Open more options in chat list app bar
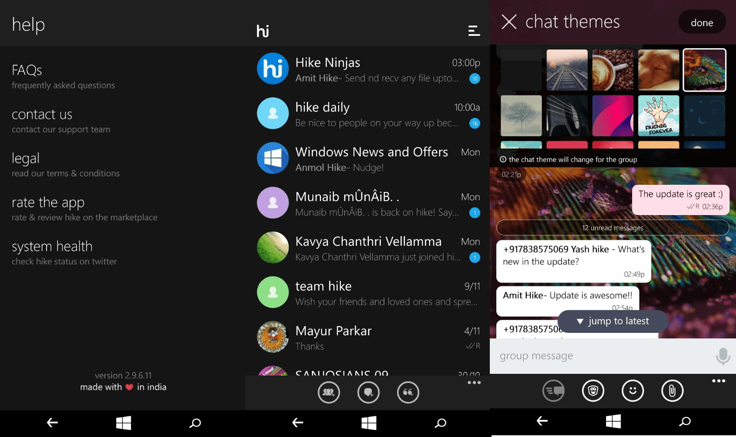 474,382
